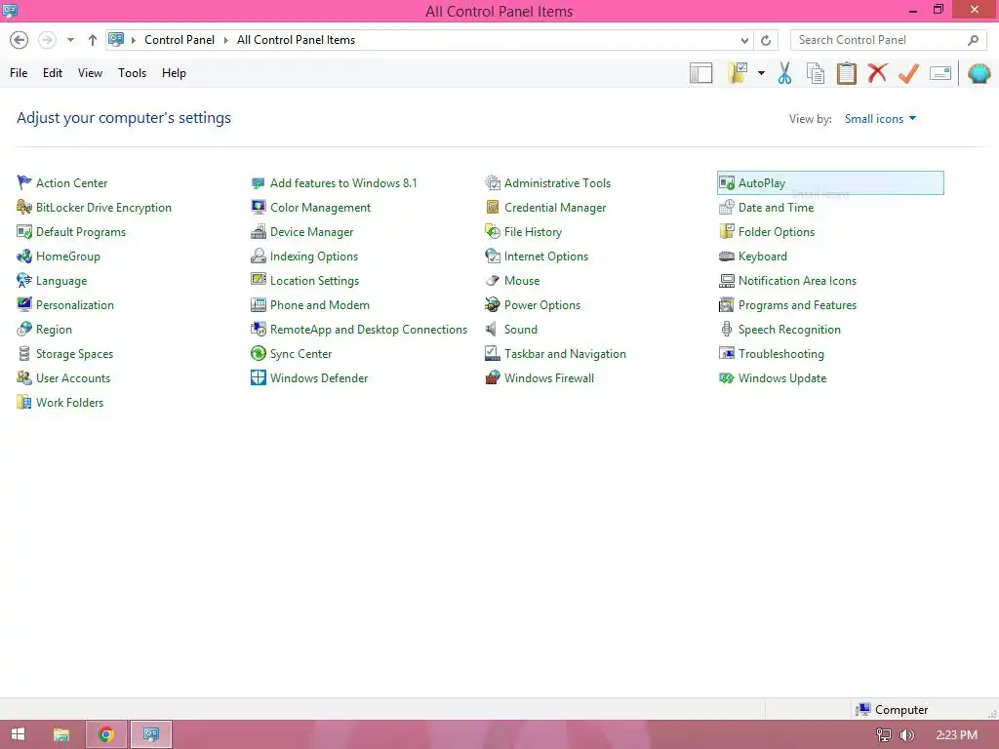
Task: Expand the arrow after Control Panel breadcrumb
Action: coord(225,40)
